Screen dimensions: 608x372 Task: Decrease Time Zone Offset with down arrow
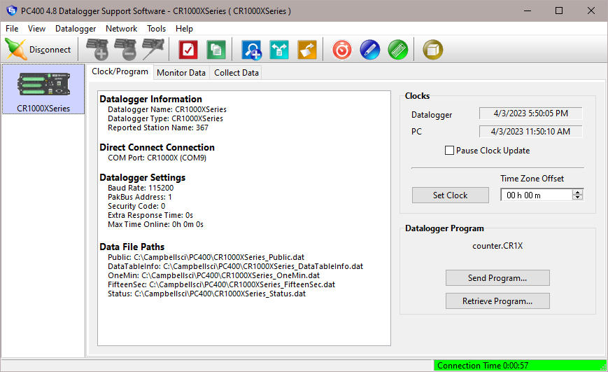tap(578, 198)
